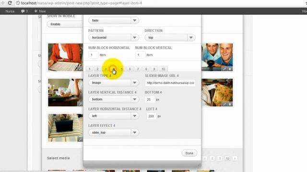This screenshot has height=172, width=307.
Task: Select the woman in red jacket thumbnail
Action: coord(66,57)
